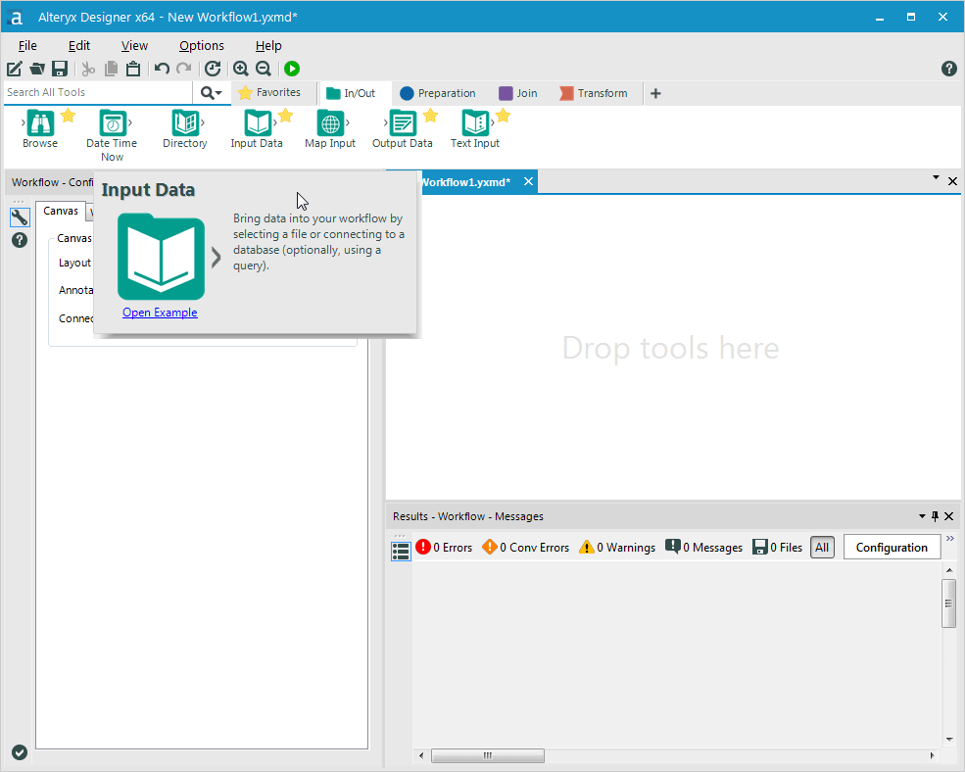Click the wrench configuration icon
Viewport: 965px width, 772px height.
click(x=20, y=217)
